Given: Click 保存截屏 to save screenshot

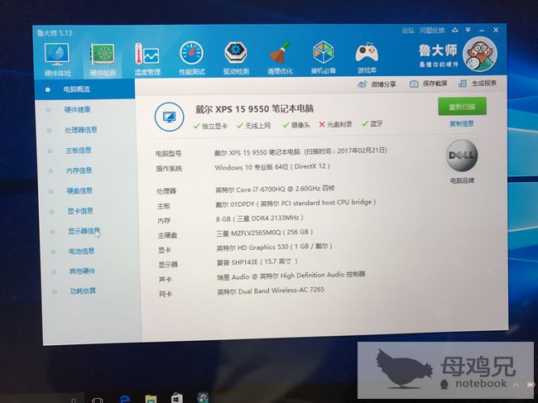Looking at the screenshot, I should (429, 84).
